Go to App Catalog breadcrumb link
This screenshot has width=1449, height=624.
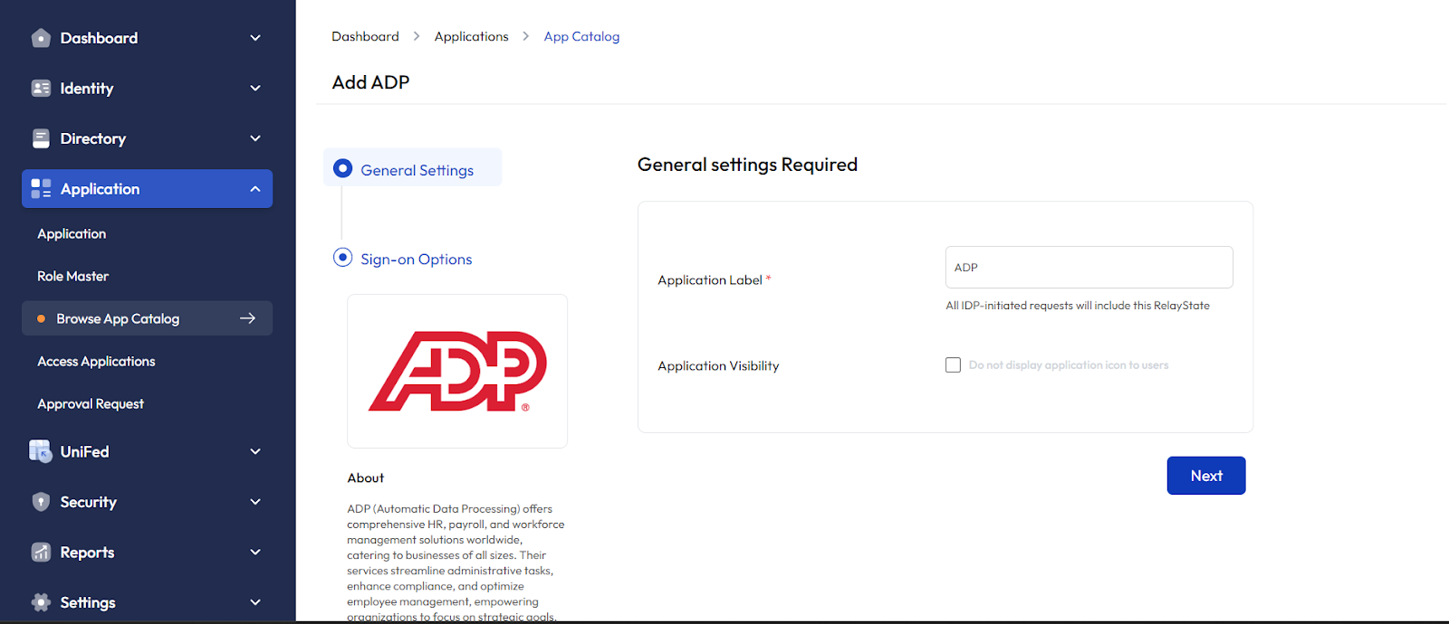tap(581, 36)
